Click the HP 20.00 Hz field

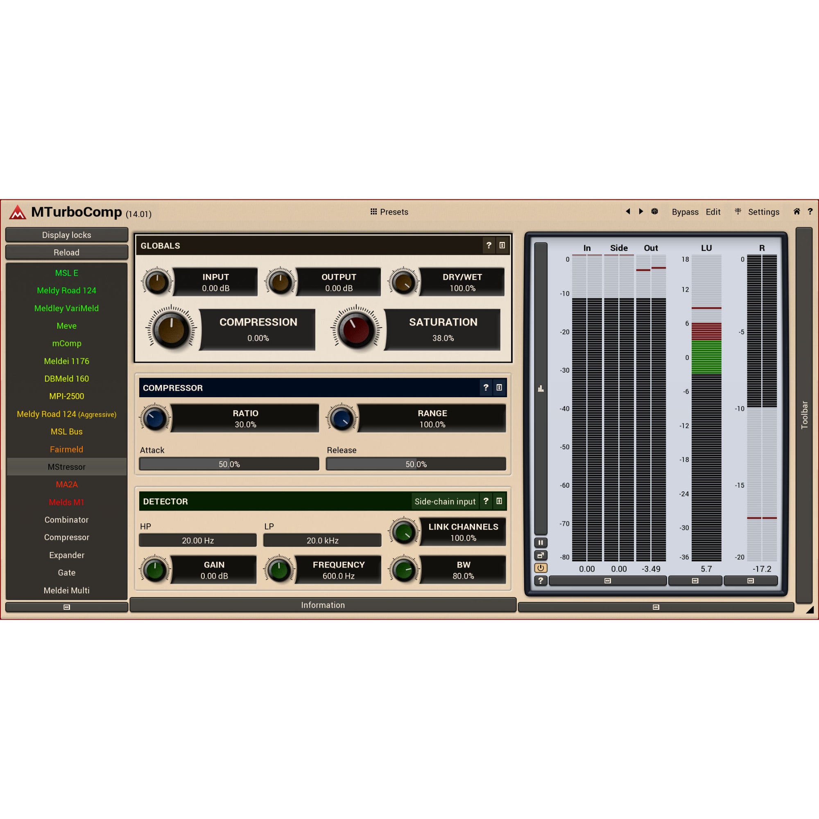pyautogui.click(x=198, y=541)
